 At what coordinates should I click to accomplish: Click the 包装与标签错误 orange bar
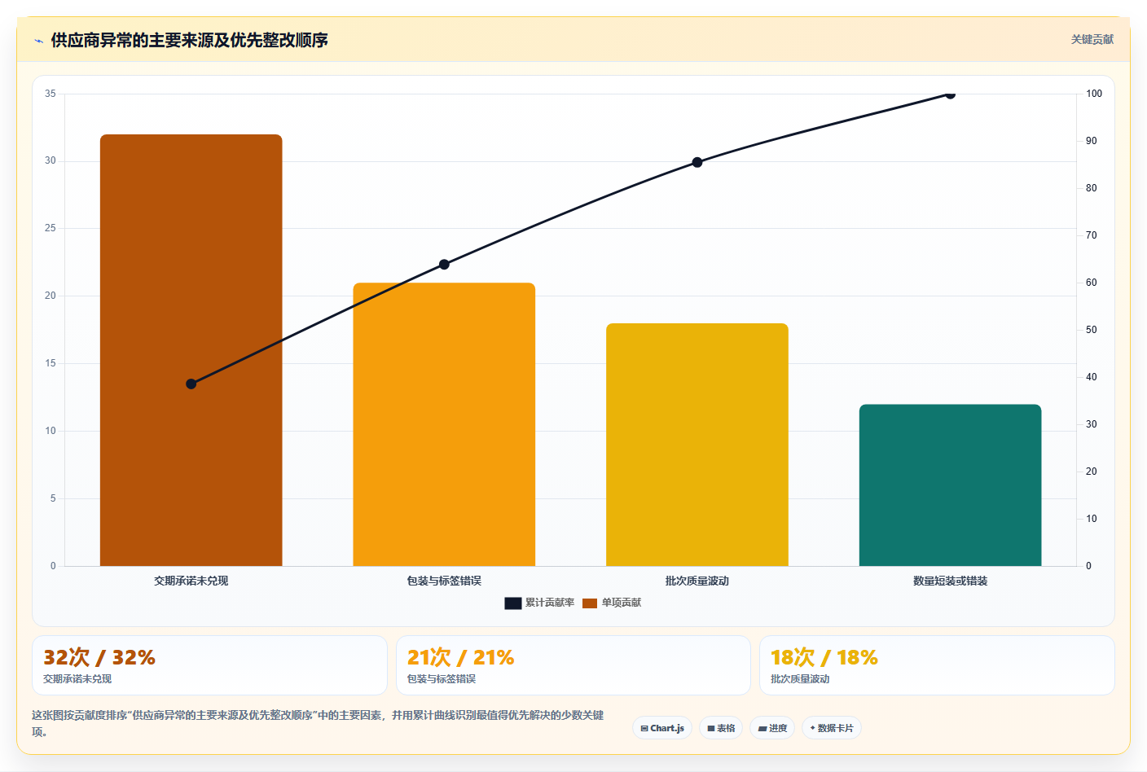point(444,424)
